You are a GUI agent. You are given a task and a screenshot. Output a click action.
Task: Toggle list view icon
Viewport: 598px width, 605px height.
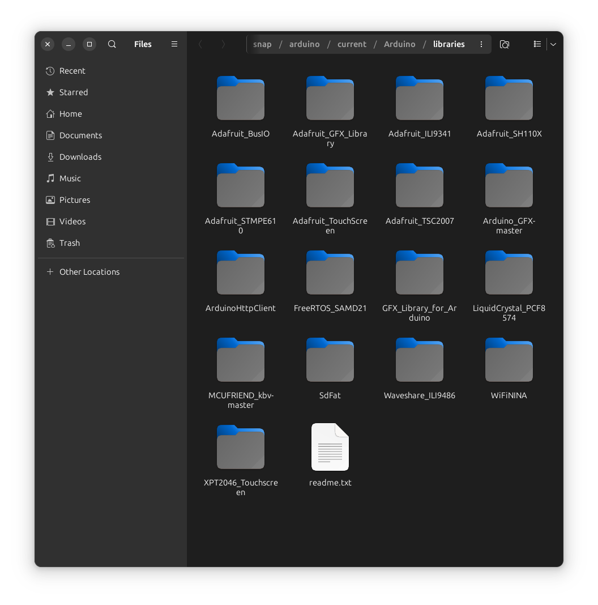point(537,44)
